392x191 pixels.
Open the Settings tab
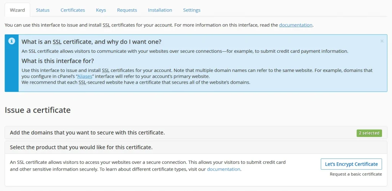tap(192, 10)
